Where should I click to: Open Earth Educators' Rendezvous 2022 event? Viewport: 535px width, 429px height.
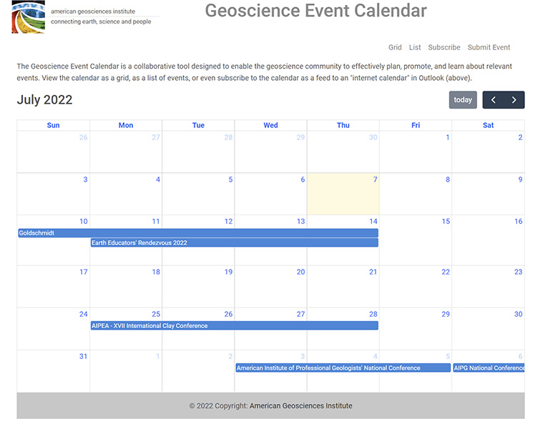point(234,243)
